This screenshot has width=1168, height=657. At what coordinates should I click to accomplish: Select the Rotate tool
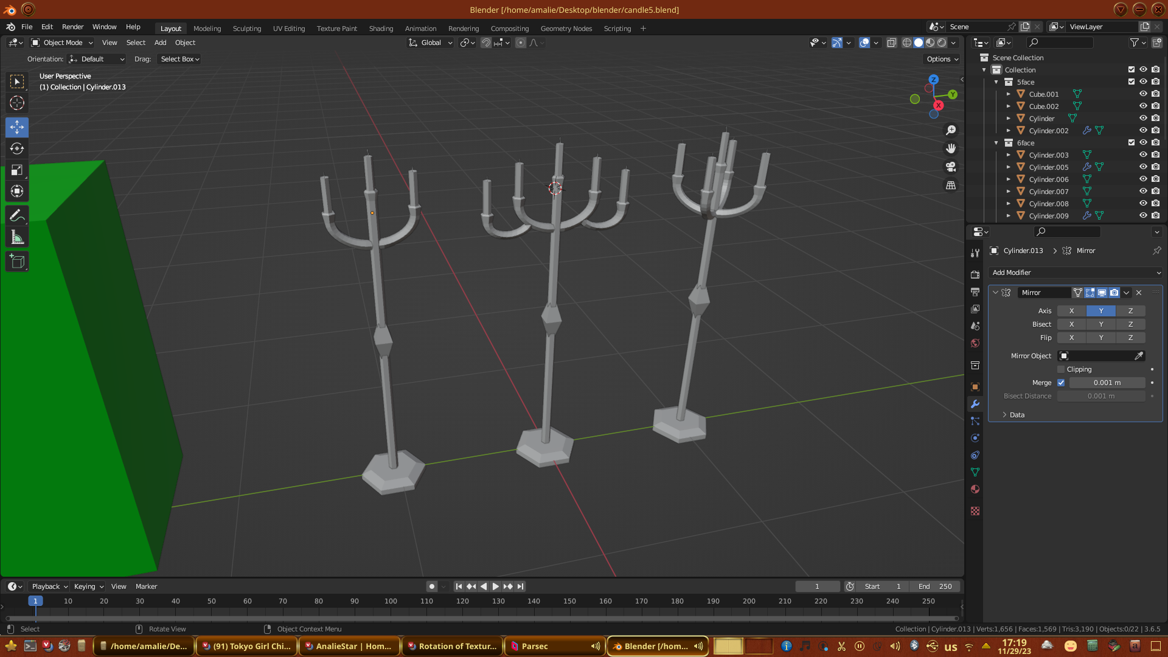[x=17, y=148]
